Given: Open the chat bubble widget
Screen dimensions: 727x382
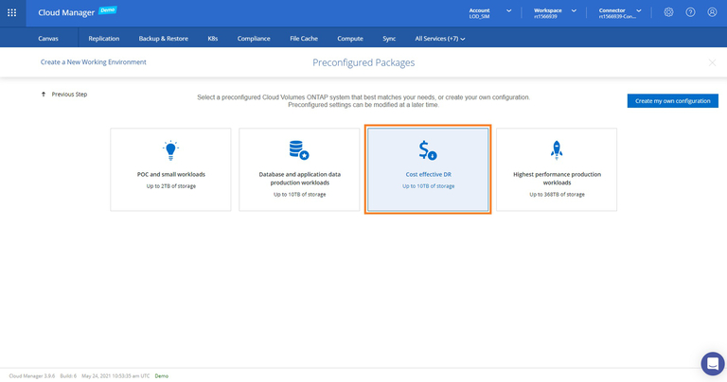Looking at the screenshot, I should 712,364.
